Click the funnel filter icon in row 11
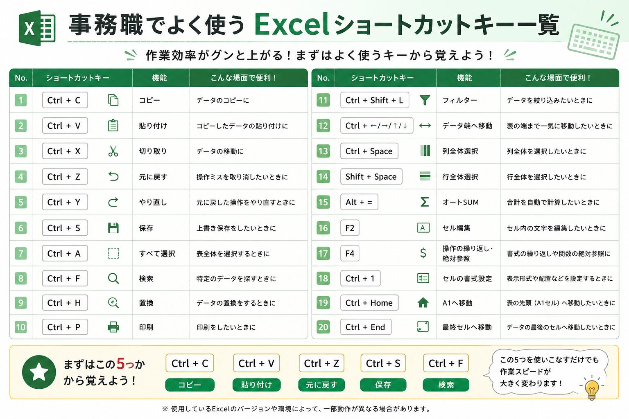 click(x=425, y=100)
